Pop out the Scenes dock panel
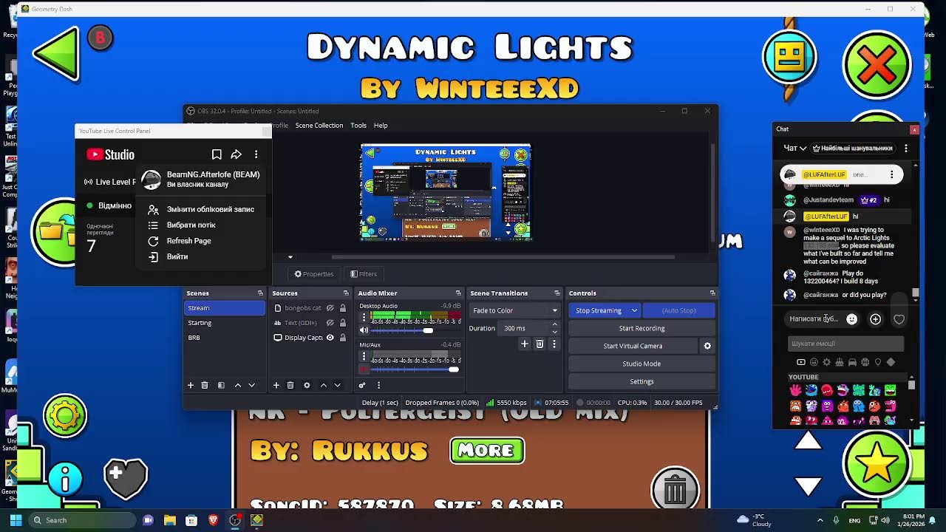Viewport: 946px width, 532px height. click(260, 293)
